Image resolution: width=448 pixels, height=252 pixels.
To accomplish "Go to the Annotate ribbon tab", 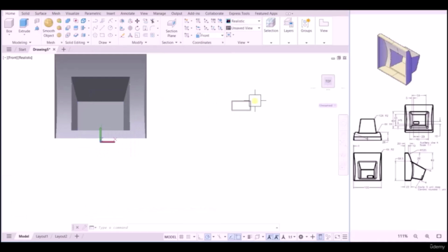I will (x=127, y=13).
